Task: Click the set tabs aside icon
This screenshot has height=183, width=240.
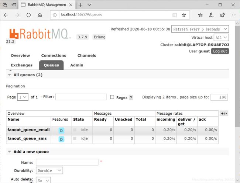Action: click(x=14, y=5)
